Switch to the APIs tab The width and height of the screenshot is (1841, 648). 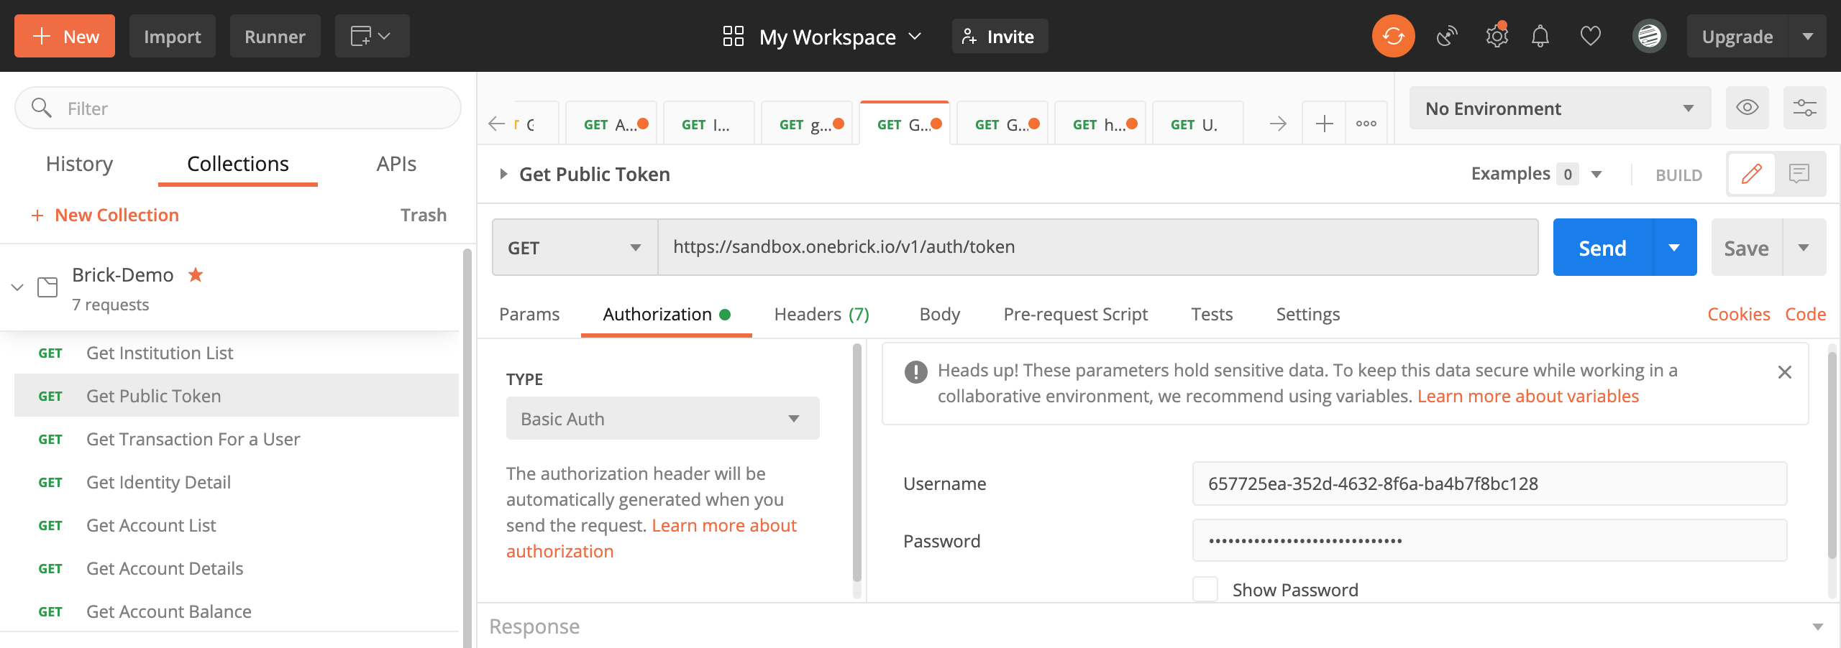pyautogui.click(x=396, y=164)
